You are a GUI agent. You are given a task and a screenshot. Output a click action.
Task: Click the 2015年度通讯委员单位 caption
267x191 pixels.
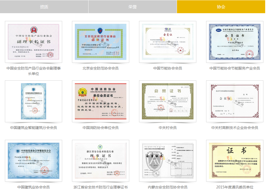(235, 187)
